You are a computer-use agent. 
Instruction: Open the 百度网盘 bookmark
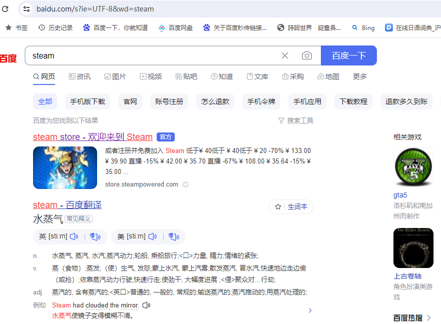(x=176, y=28)
